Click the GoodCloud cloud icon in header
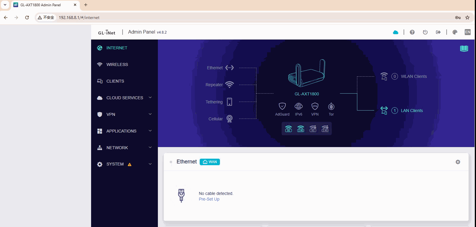Viewport: 476px width, 227px height. (395, 32)
